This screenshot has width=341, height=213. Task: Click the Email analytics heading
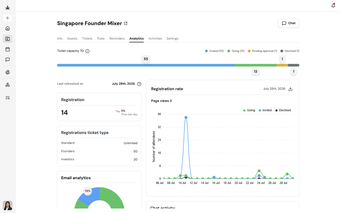click(x=76, y=178)
